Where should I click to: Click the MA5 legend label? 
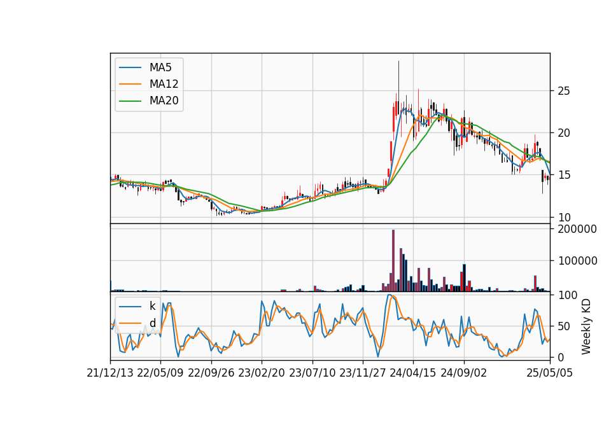point(160,67)
